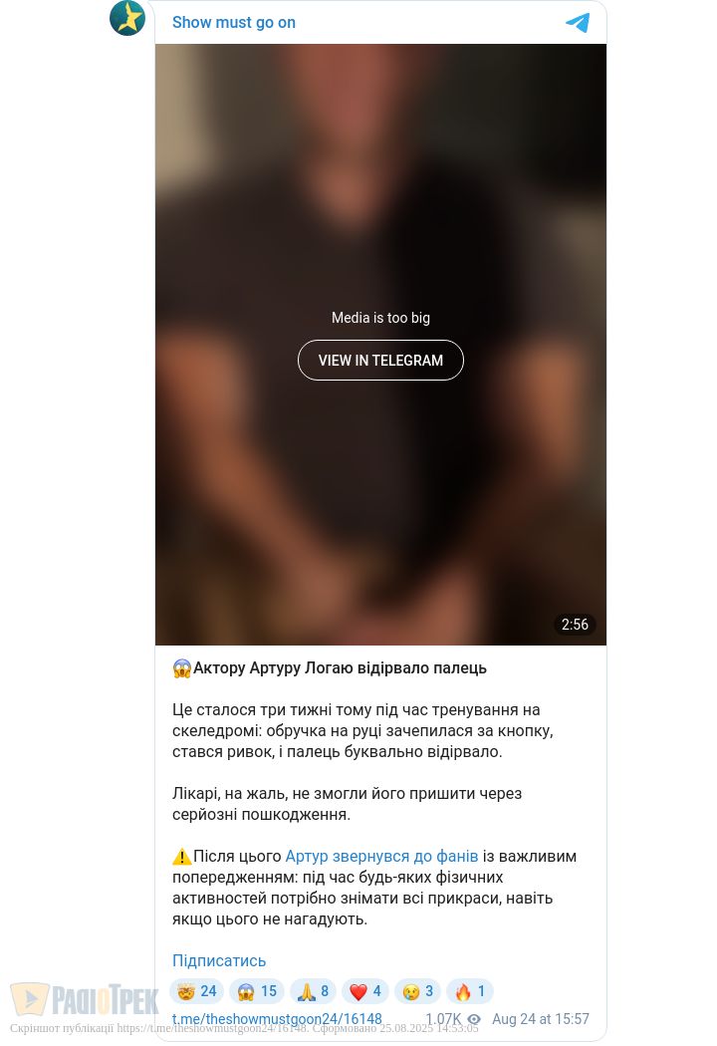Click the Media is too big notice
The width and height of the screenshot is (717, 1046).
(x=380, y=318)
